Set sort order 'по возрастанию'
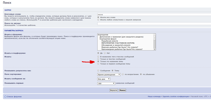 point(123,74)
